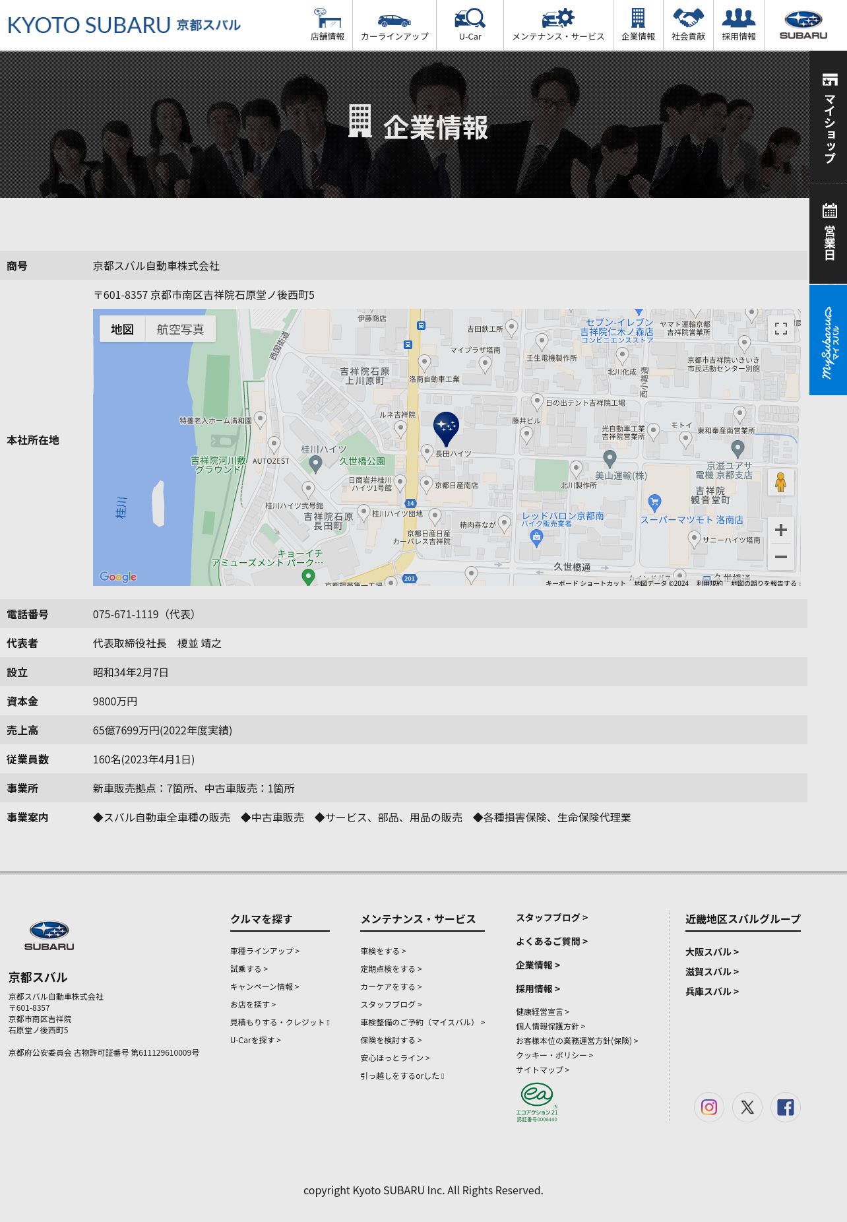The width and height of the screenshot is (847, 1222).
Task: Open 保険を検討する footer link
Action: (391, 1040)
